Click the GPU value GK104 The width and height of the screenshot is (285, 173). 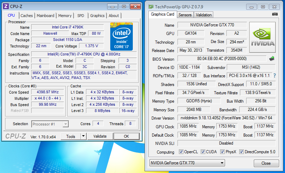(x=191, y=33)
